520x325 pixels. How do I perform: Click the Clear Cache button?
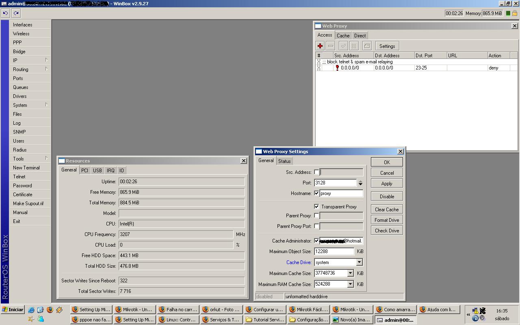(x=387, y=210)
